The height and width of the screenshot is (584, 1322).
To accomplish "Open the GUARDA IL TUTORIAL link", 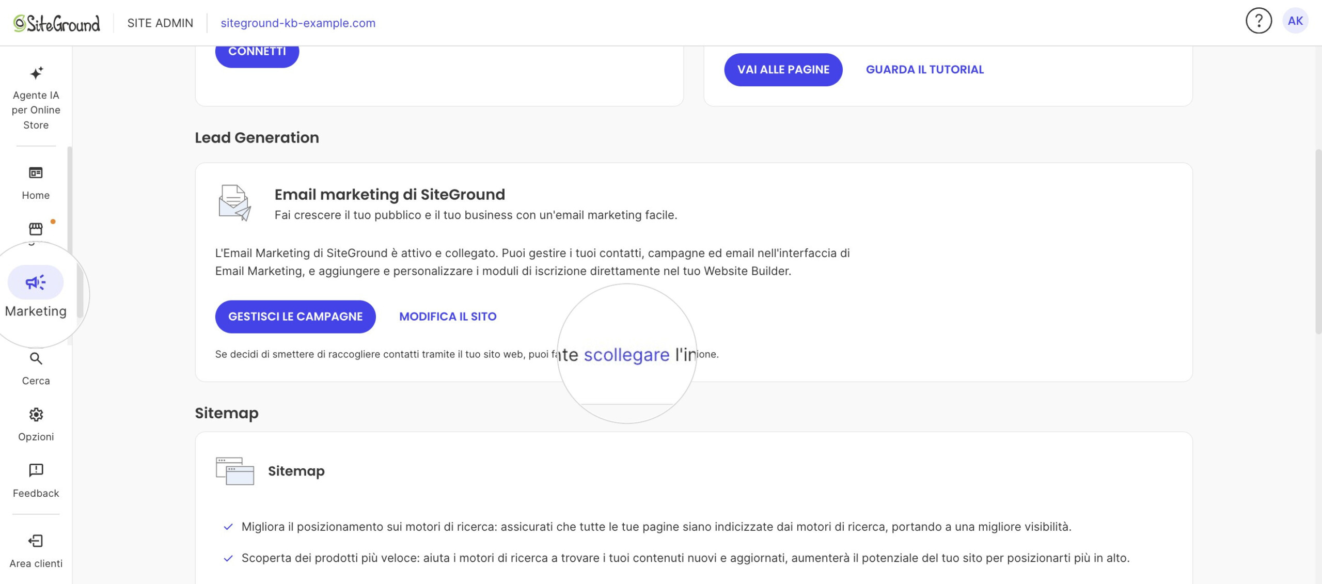I will coord(924,70).
